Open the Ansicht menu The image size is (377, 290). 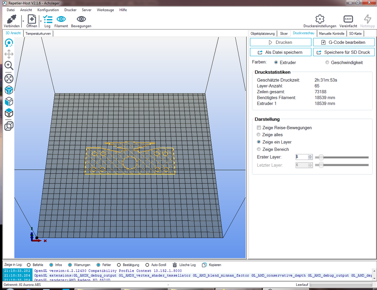click(26, 10)
